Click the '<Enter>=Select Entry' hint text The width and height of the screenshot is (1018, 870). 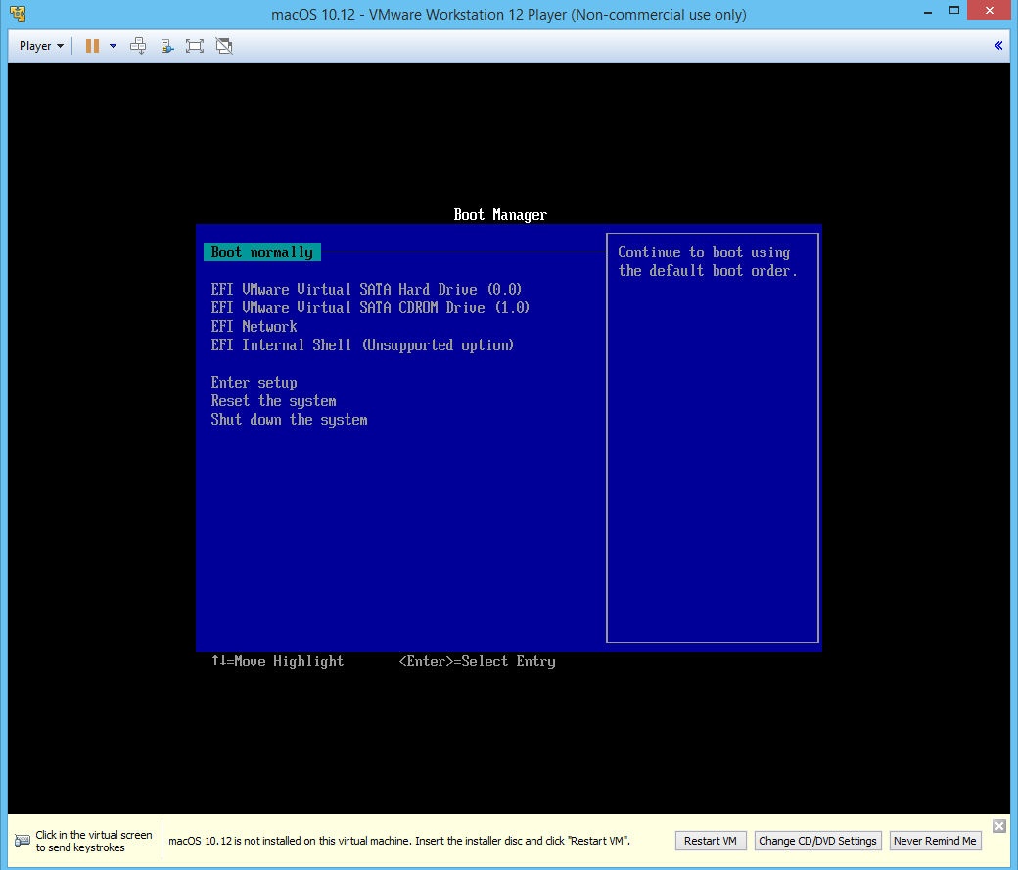[478, 661]
